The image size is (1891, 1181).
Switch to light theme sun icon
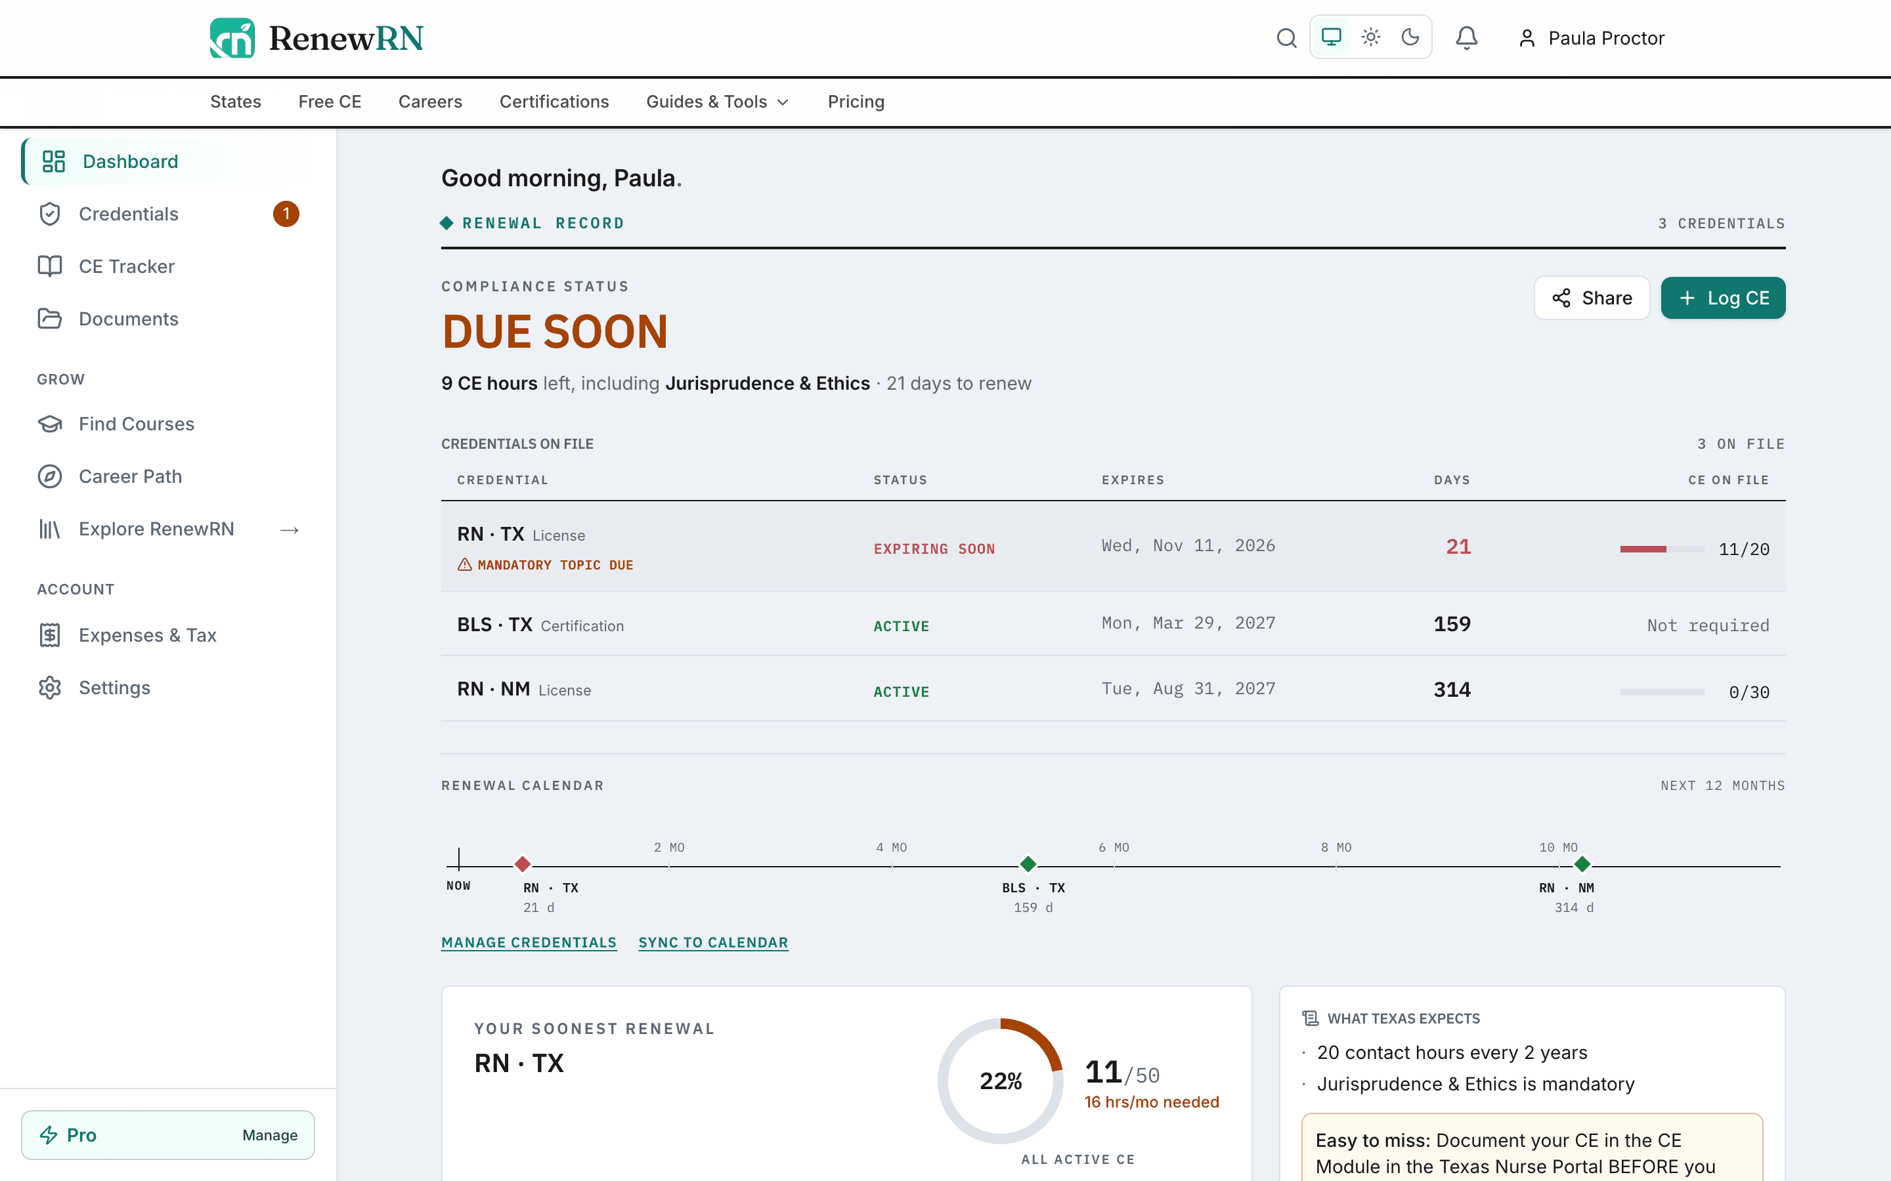coord(1370,37)
